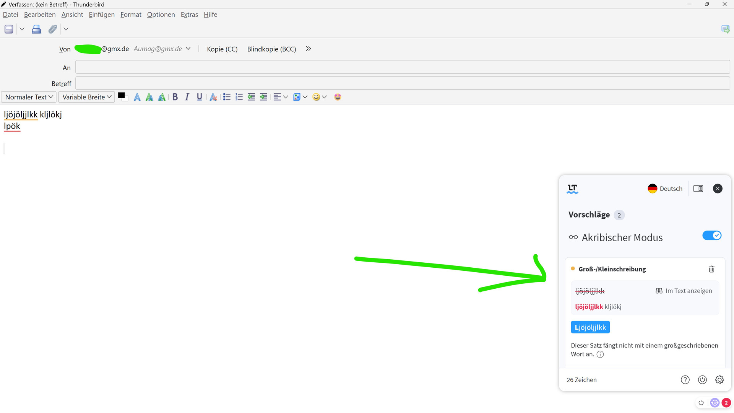Delete the Groß-/Kleinschreibung suggestion with trash icon
Screen dimensions: 734x413
tap(711, 269)
